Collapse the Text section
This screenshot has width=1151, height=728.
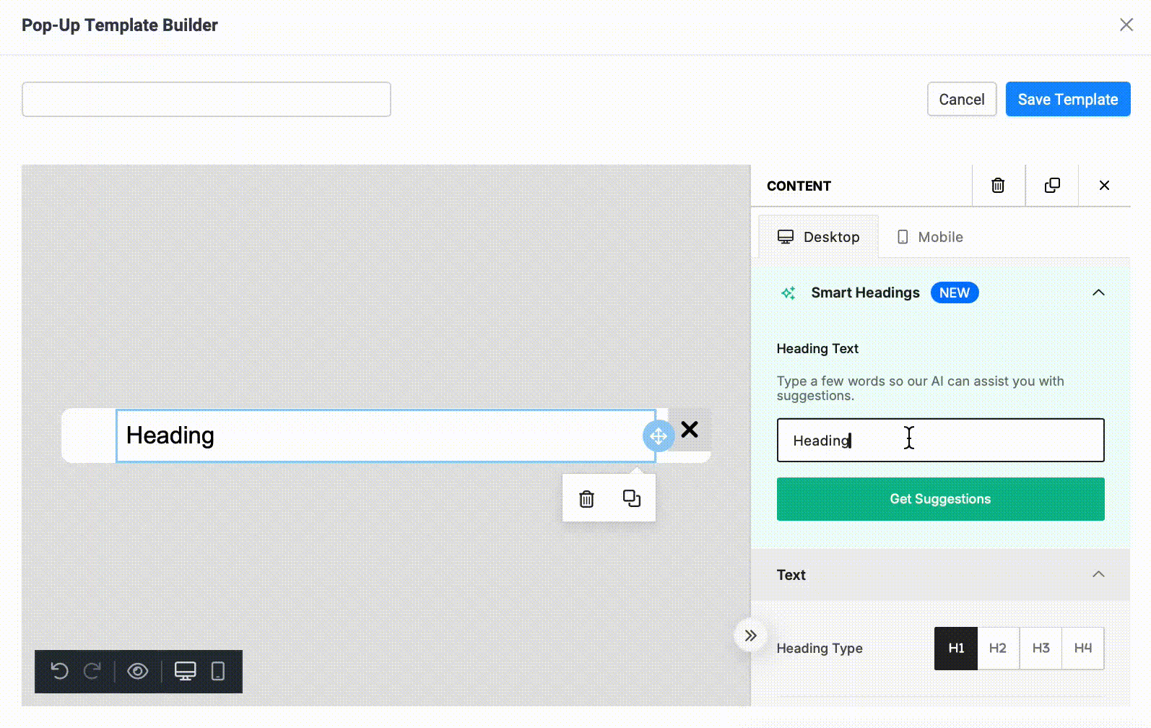(1098, 574)
